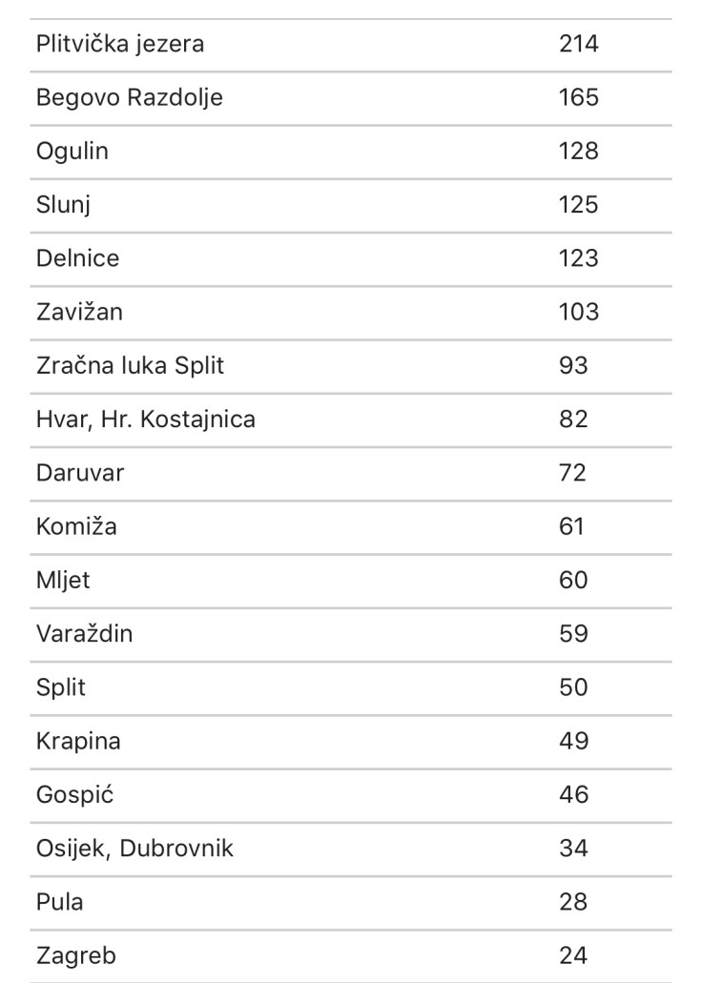Screen dimensions: 702x983
Task: Select the Varaždin station name
Action: 84,633
